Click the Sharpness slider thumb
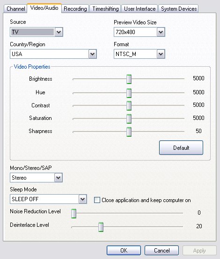Viewport: 220px width, 259px height. click(129, 132)
